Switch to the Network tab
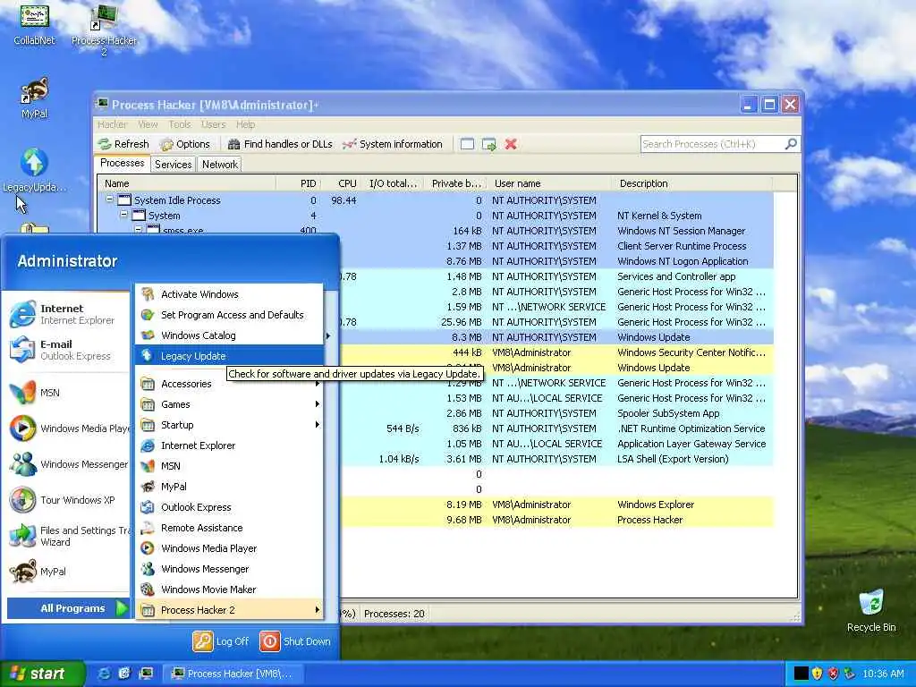 click(x=220, y=165)
